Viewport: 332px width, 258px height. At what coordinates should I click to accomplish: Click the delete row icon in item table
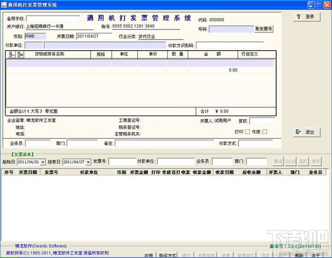(x=20, y=54)
